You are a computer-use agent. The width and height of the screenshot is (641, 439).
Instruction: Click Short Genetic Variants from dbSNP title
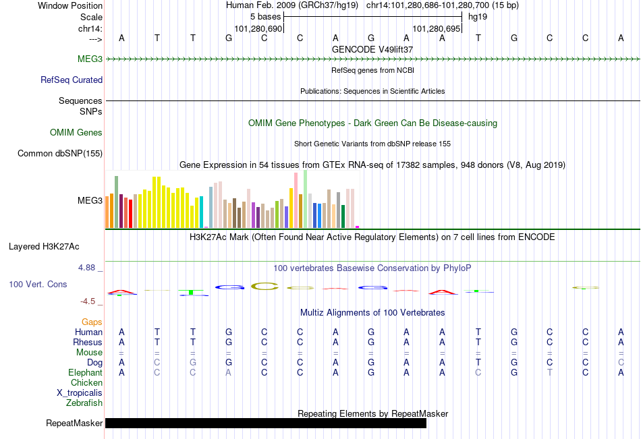coord(372,144)
